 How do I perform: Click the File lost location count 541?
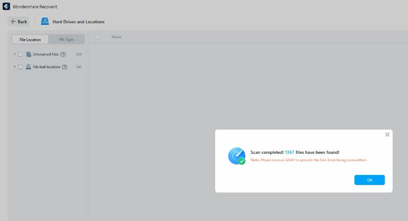(x=78, y=67)
